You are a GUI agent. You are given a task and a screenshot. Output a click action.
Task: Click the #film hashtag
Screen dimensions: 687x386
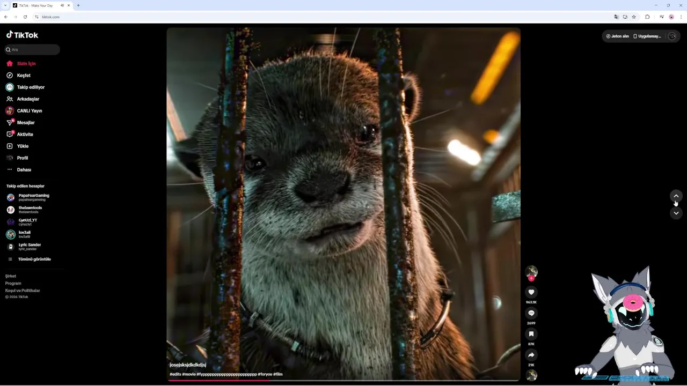coord(278,374)
